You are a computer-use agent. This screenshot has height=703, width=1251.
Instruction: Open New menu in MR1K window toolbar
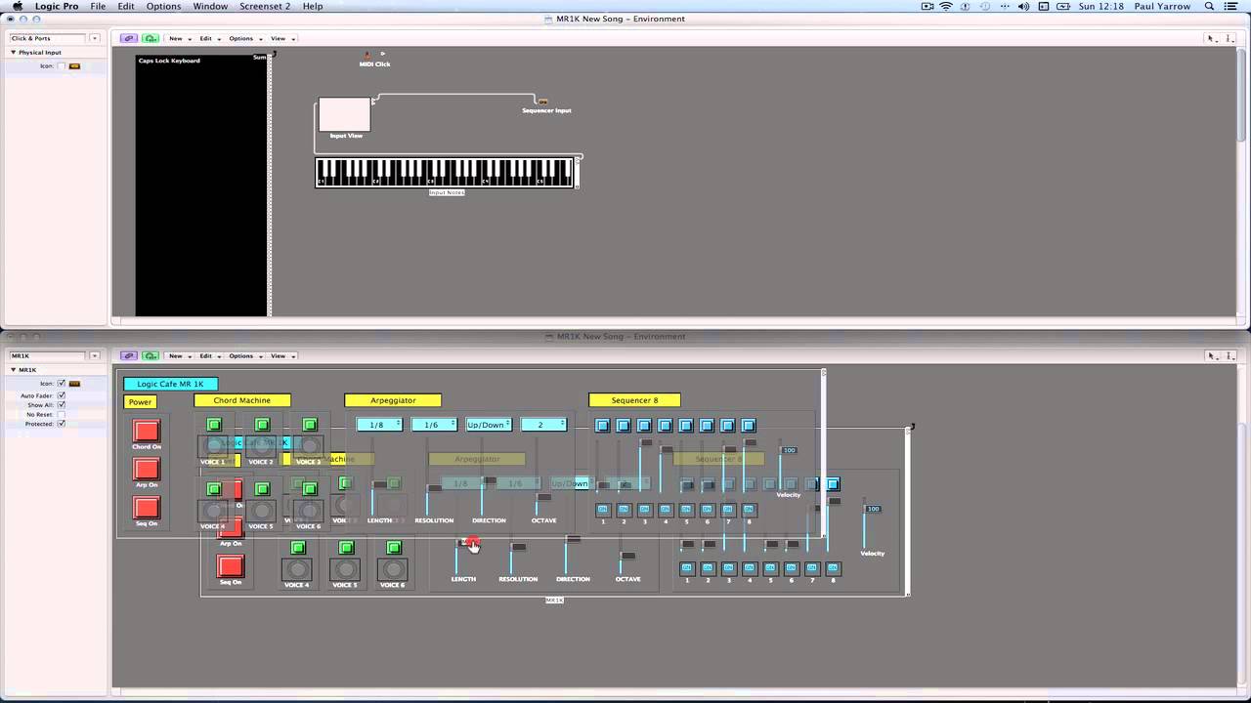[179, 355]
